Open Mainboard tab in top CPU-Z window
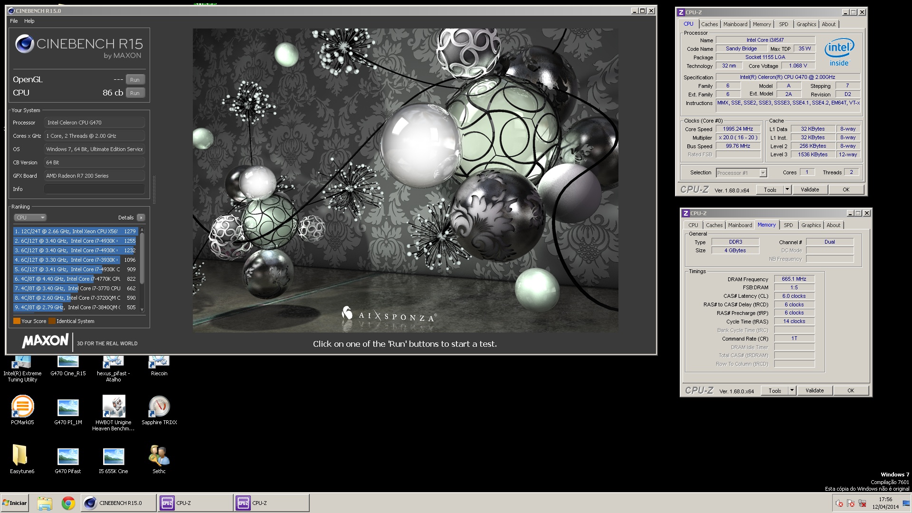The width and height of the screenshot is (912, 513). pyautogui.click(x=735, y=24)
